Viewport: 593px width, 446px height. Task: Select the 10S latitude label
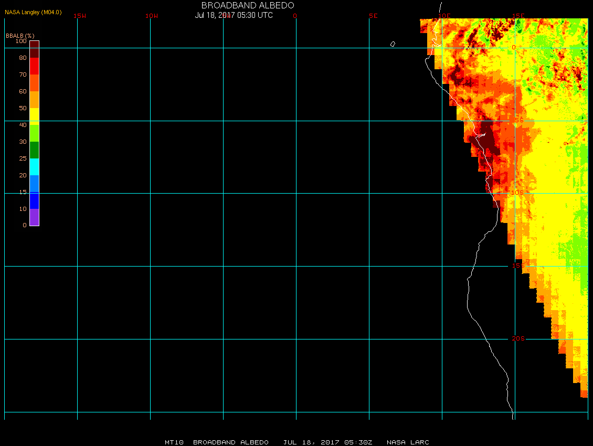pyautogui.click(x=517, y=193)
